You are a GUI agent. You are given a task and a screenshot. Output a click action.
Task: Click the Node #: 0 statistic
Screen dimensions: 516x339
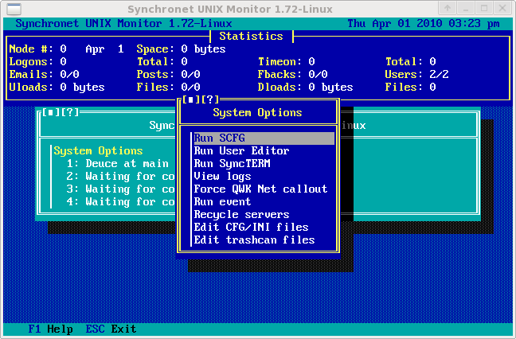tap(38, 49)
